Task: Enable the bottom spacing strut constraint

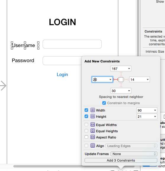Action: coord(121,85)
